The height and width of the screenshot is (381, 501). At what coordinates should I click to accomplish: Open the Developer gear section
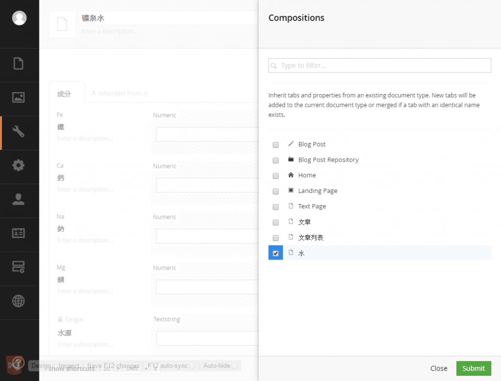point(19,166)
